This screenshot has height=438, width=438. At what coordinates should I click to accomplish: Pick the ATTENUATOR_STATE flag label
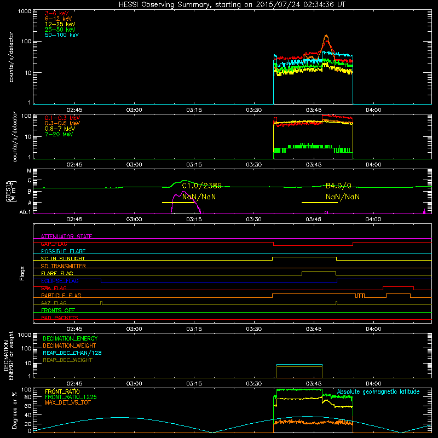66,237
